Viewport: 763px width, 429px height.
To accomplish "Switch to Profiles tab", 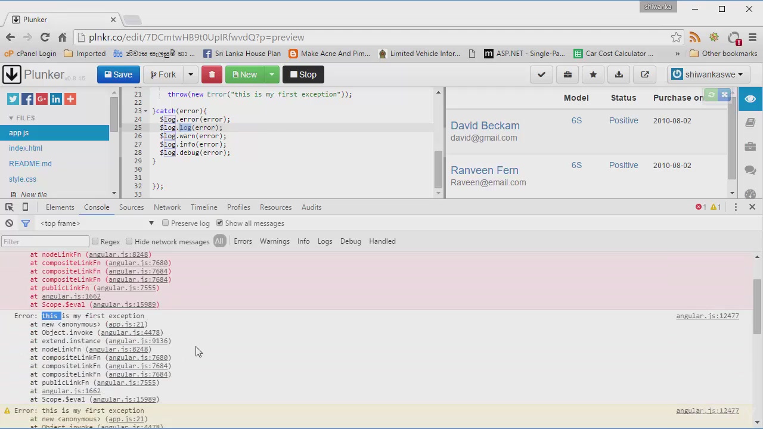I will point(238,207).
